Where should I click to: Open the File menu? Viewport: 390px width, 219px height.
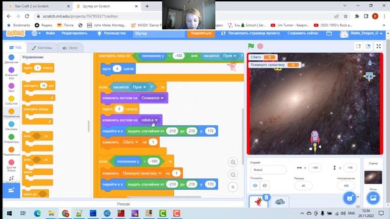(50, 33)
